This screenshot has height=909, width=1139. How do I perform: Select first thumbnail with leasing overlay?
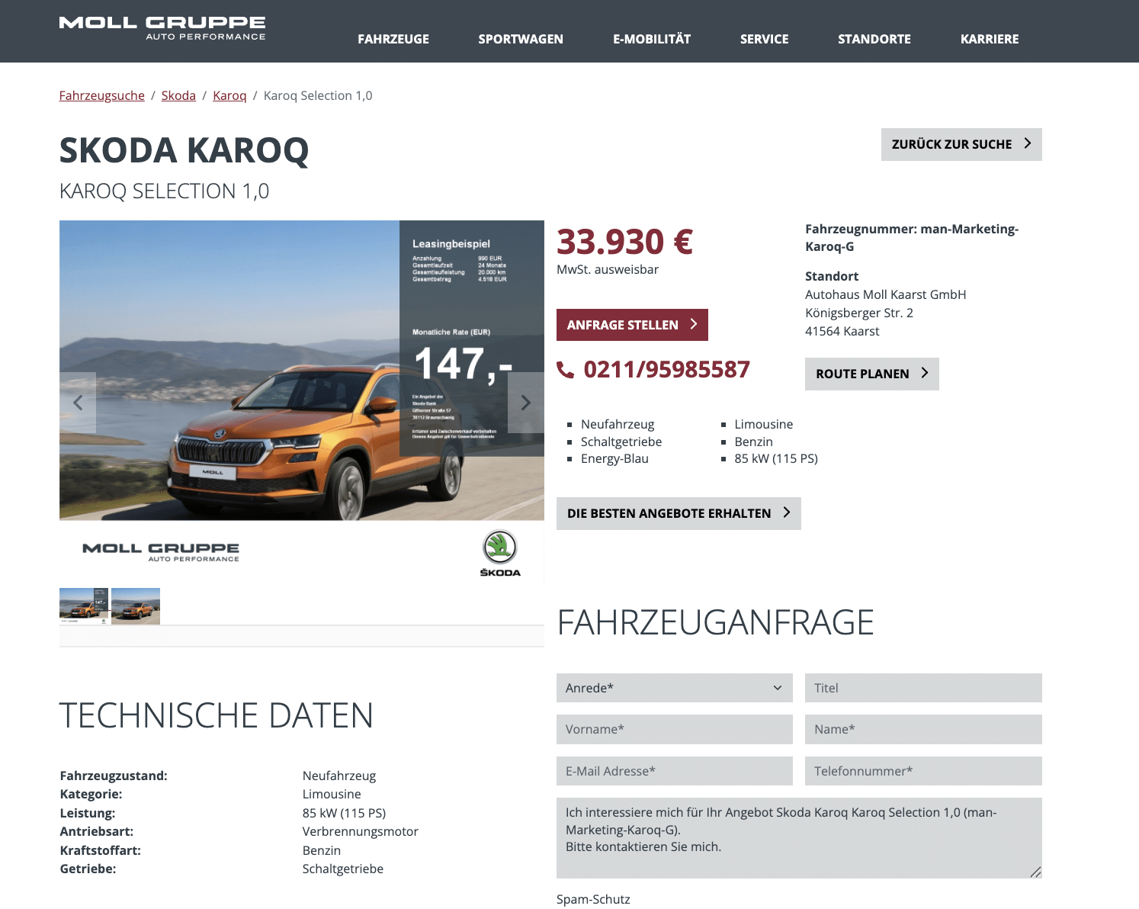tap(84, 606)
